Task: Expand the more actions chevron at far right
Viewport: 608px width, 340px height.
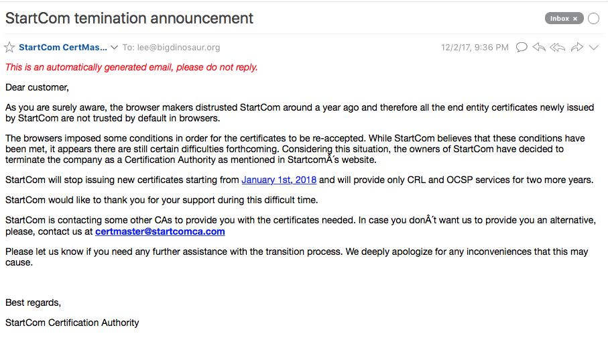Action: pyautogui.click(x=593, y=48)
